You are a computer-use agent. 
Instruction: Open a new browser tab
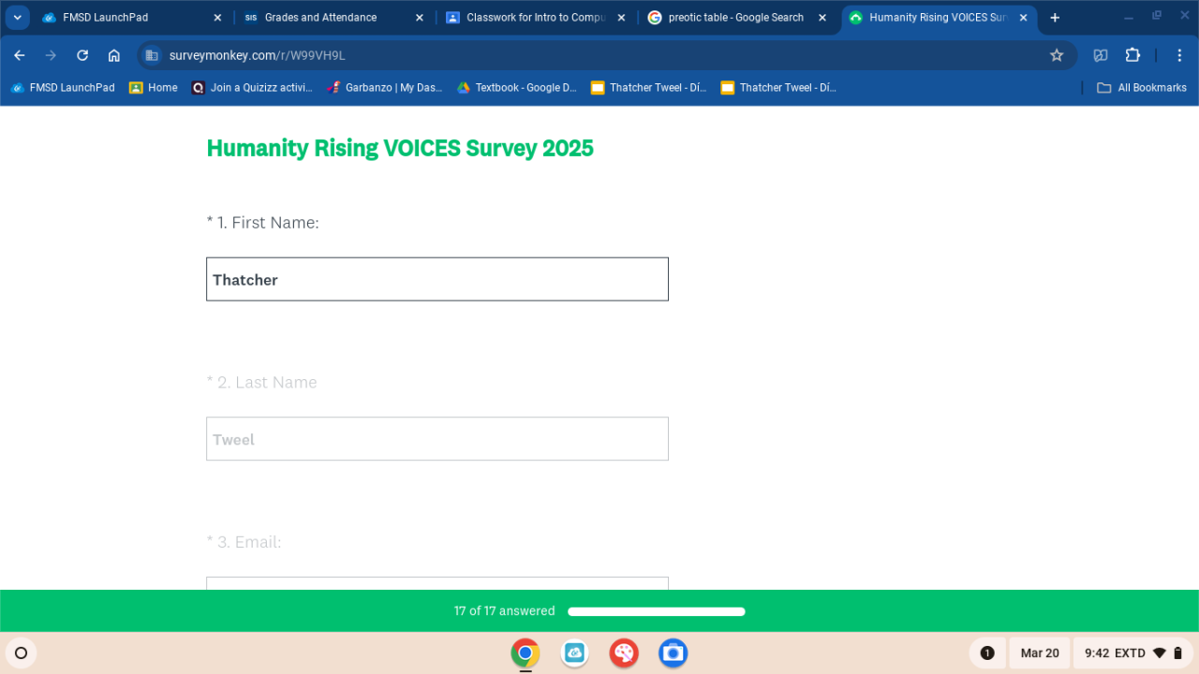(x=1055, y=18)
